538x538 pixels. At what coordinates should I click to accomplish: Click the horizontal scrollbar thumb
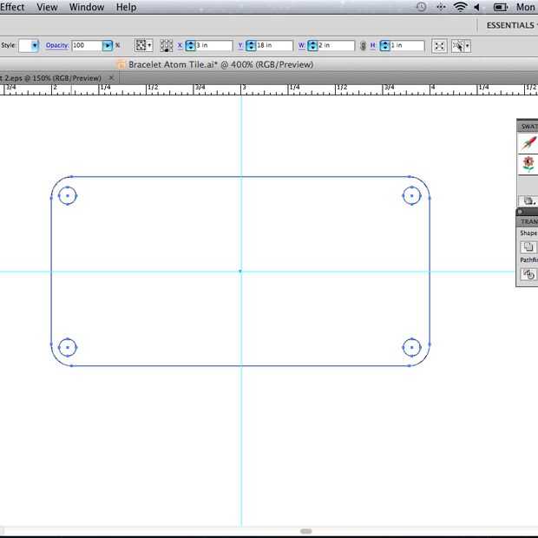tap(306, 531)
